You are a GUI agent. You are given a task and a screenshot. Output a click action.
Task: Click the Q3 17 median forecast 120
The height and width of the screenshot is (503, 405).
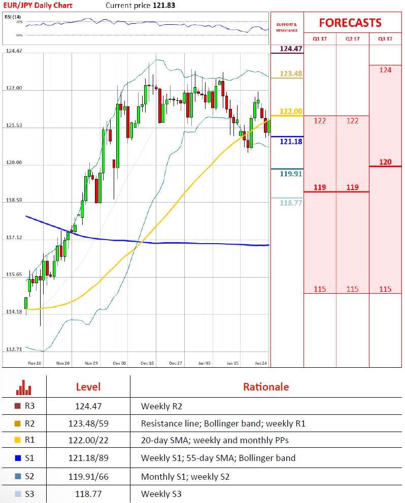pyautogui.click(x=385, y=162)
